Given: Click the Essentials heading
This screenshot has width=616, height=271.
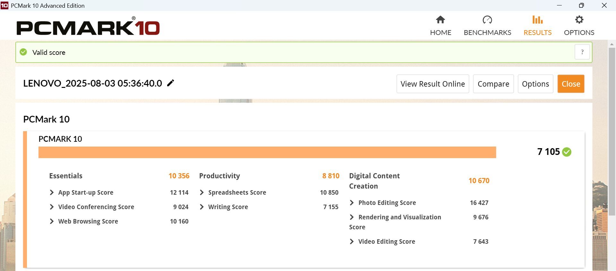Looking at the screenshot, I should [x=66, y=176].
